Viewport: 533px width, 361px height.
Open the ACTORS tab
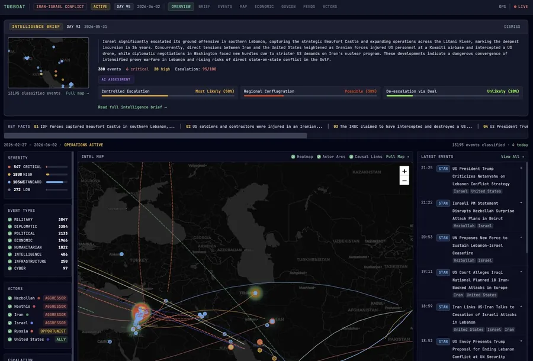[330, 7]
